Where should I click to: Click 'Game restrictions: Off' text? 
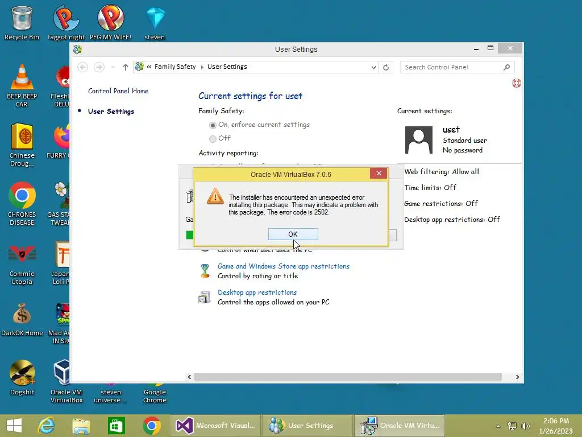click(441, 204)
